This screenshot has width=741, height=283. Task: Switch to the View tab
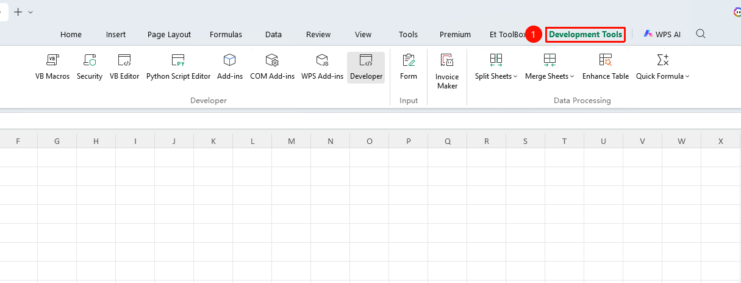363,35
